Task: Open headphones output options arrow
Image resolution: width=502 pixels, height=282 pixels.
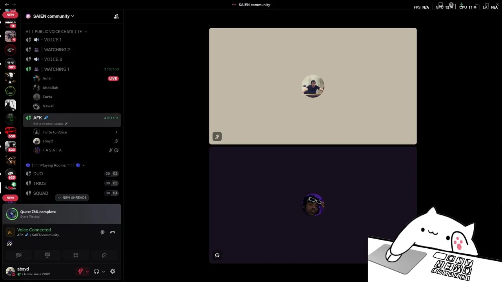Action: click(x=104, y=271)
